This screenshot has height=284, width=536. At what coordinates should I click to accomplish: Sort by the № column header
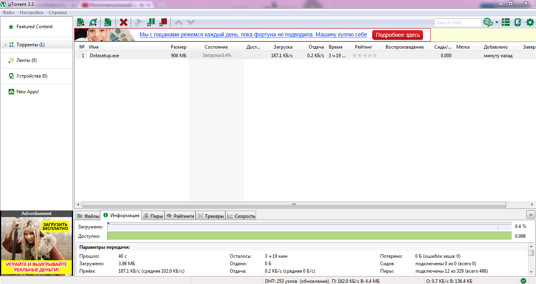coord(82,47)
